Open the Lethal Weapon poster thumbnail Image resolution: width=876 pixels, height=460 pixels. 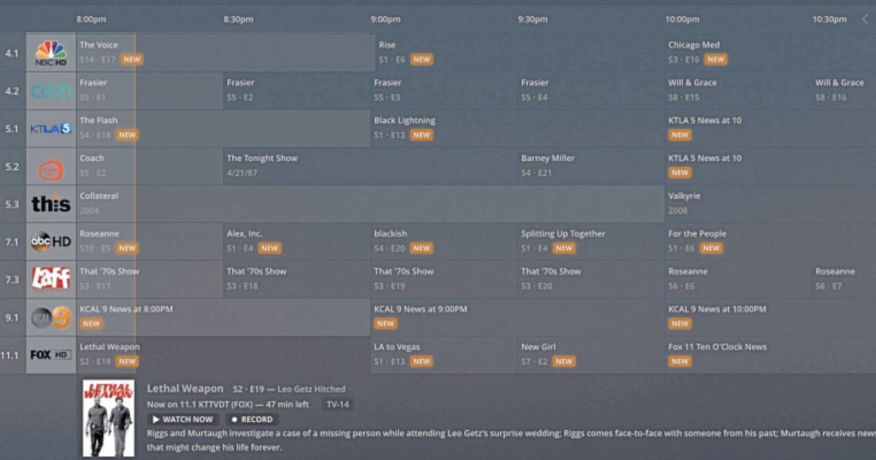pos(108,418)
